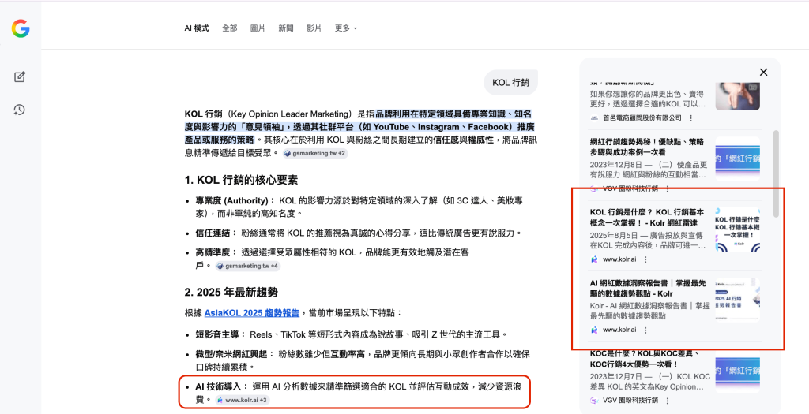
Task: Expand gsmarketing.tw +4 source chip
Action: tap(247, 267)
